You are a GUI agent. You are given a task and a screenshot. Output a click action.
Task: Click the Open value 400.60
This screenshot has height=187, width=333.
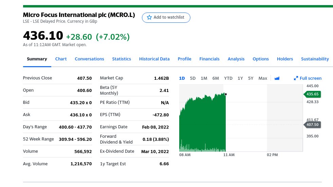click(84, 91)
